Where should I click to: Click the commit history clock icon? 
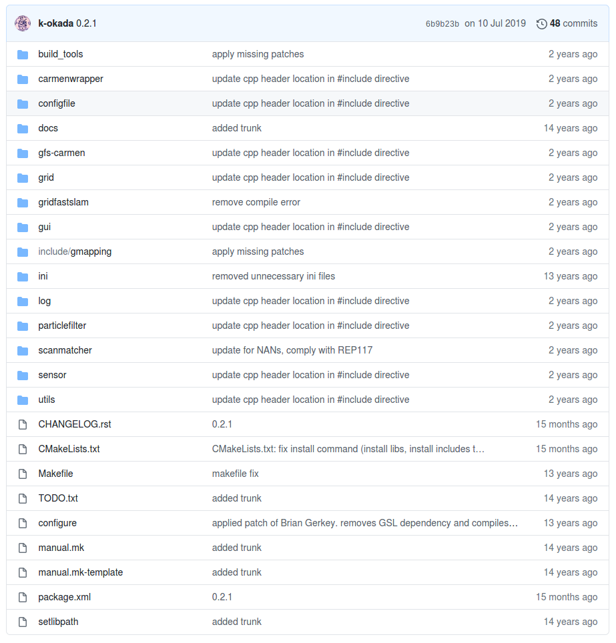(x=541, y=23)
